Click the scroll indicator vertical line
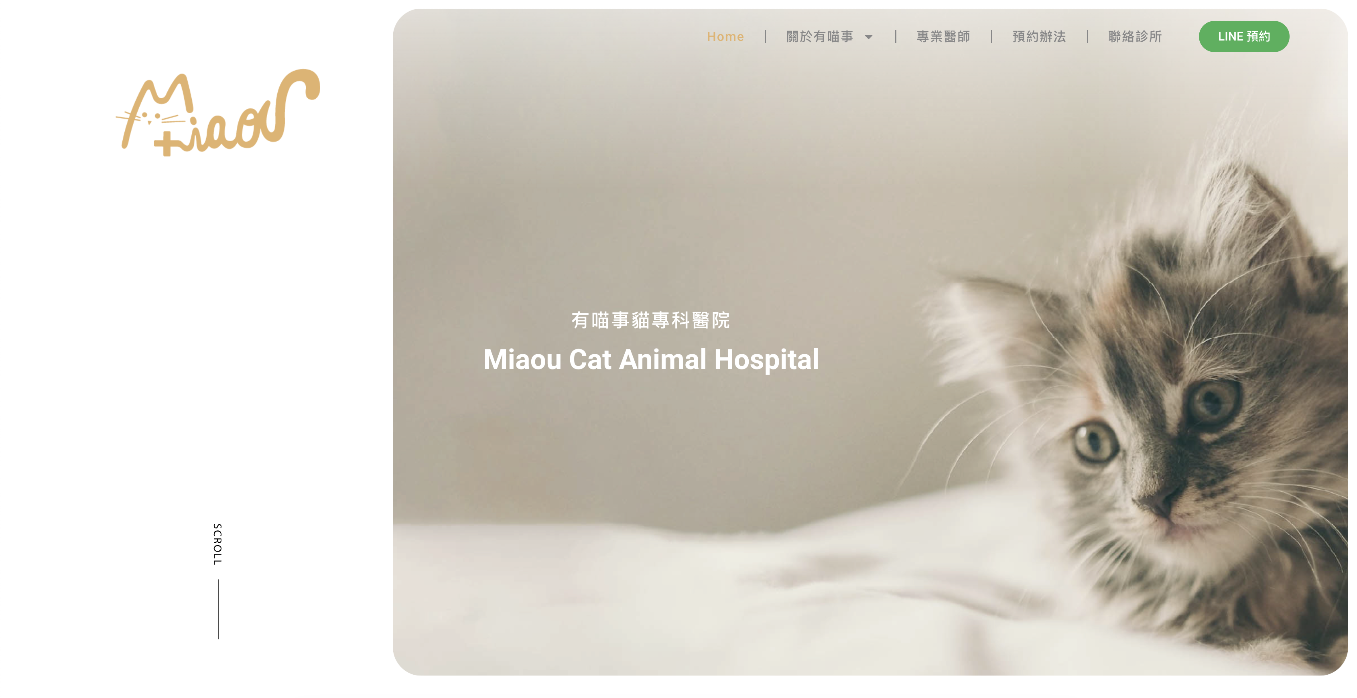 (218, 609)
